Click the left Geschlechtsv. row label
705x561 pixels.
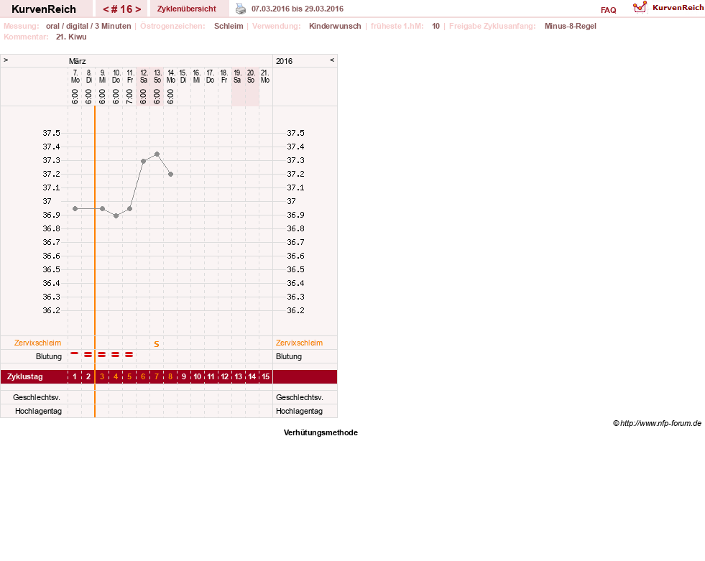(37, 397)
